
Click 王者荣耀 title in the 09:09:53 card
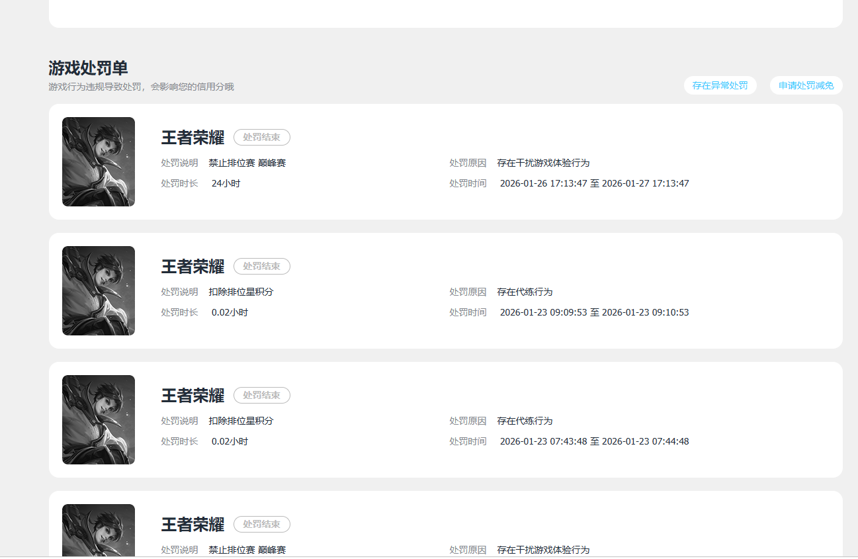(193, 267)
